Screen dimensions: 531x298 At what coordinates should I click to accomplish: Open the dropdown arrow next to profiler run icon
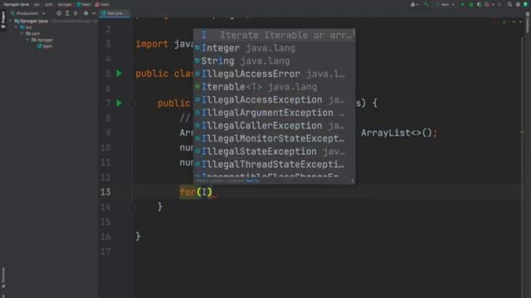493,5
